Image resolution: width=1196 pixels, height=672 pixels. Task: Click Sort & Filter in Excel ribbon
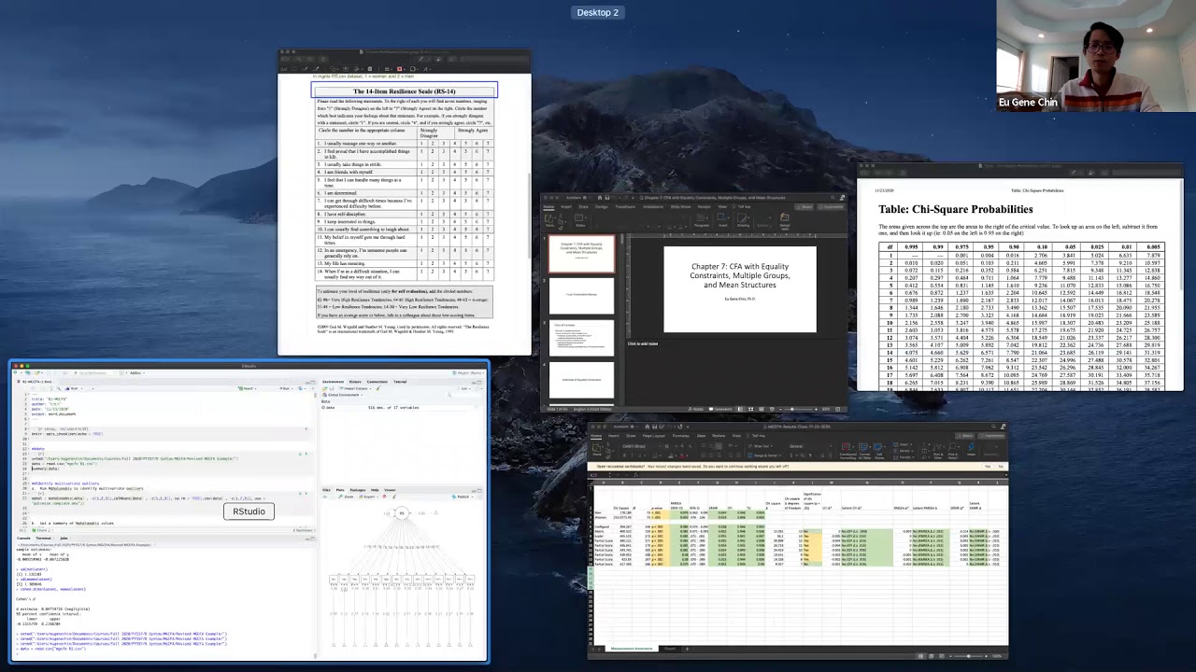pyautogui.click(x=938, y=451)
